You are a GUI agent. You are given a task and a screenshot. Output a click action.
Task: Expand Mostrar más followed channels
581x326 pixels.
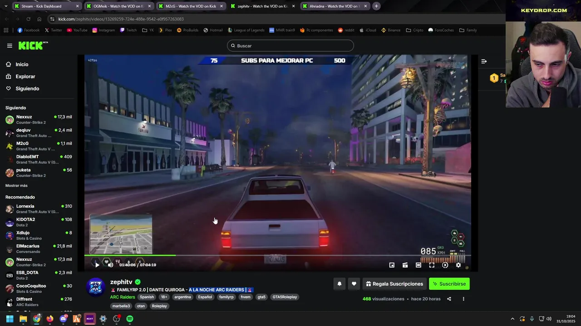[16, 186]
